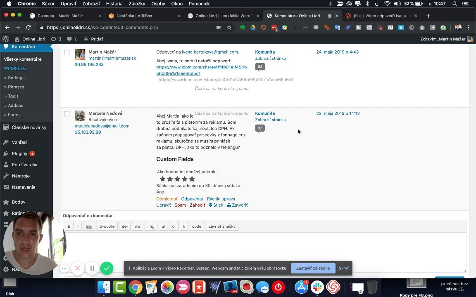Click Zahodiť to trash the comment
This screenshot has width=476, height=297.
click(198, 205)
